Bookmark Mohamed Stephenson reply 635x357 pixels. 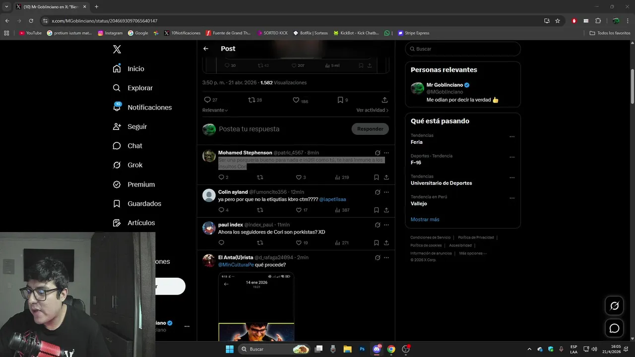tap(377, 178)
